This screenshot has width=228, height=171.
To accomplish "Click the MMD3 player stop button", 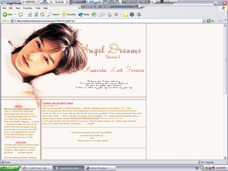I will click(62, 2).
